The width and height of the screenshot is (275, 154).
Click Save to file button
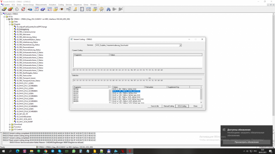(x=155, y=106)
